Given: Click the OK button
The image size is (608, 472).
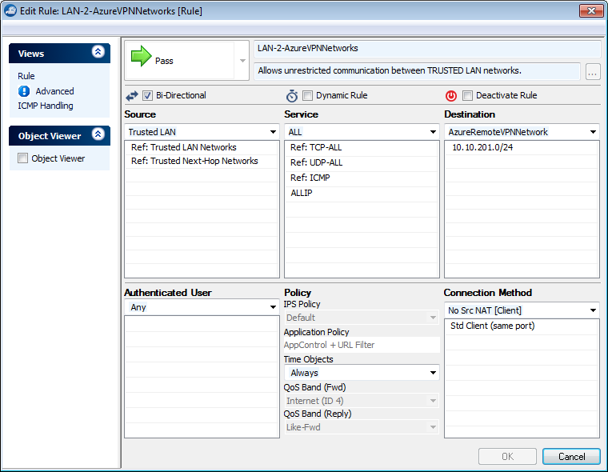Looking at the screenshot, I should [507, 457].
